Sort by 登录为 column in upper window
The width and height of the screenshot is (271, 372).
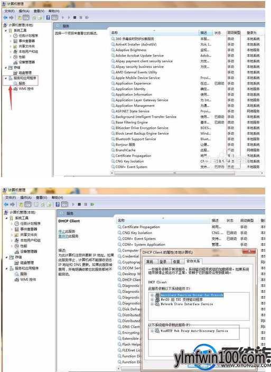click(253, 33)
